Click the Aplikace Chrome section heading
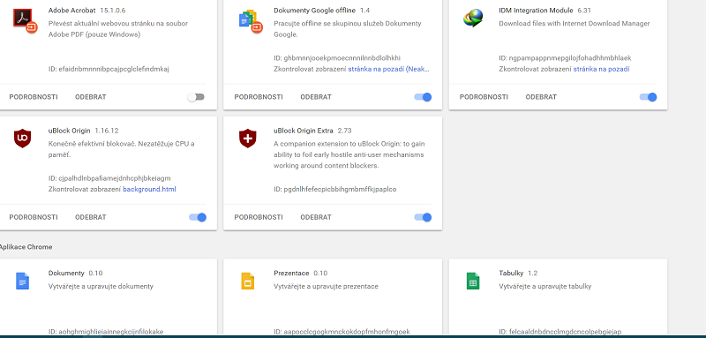The width and height of the screenshot is (706, 338). [26, 247]
